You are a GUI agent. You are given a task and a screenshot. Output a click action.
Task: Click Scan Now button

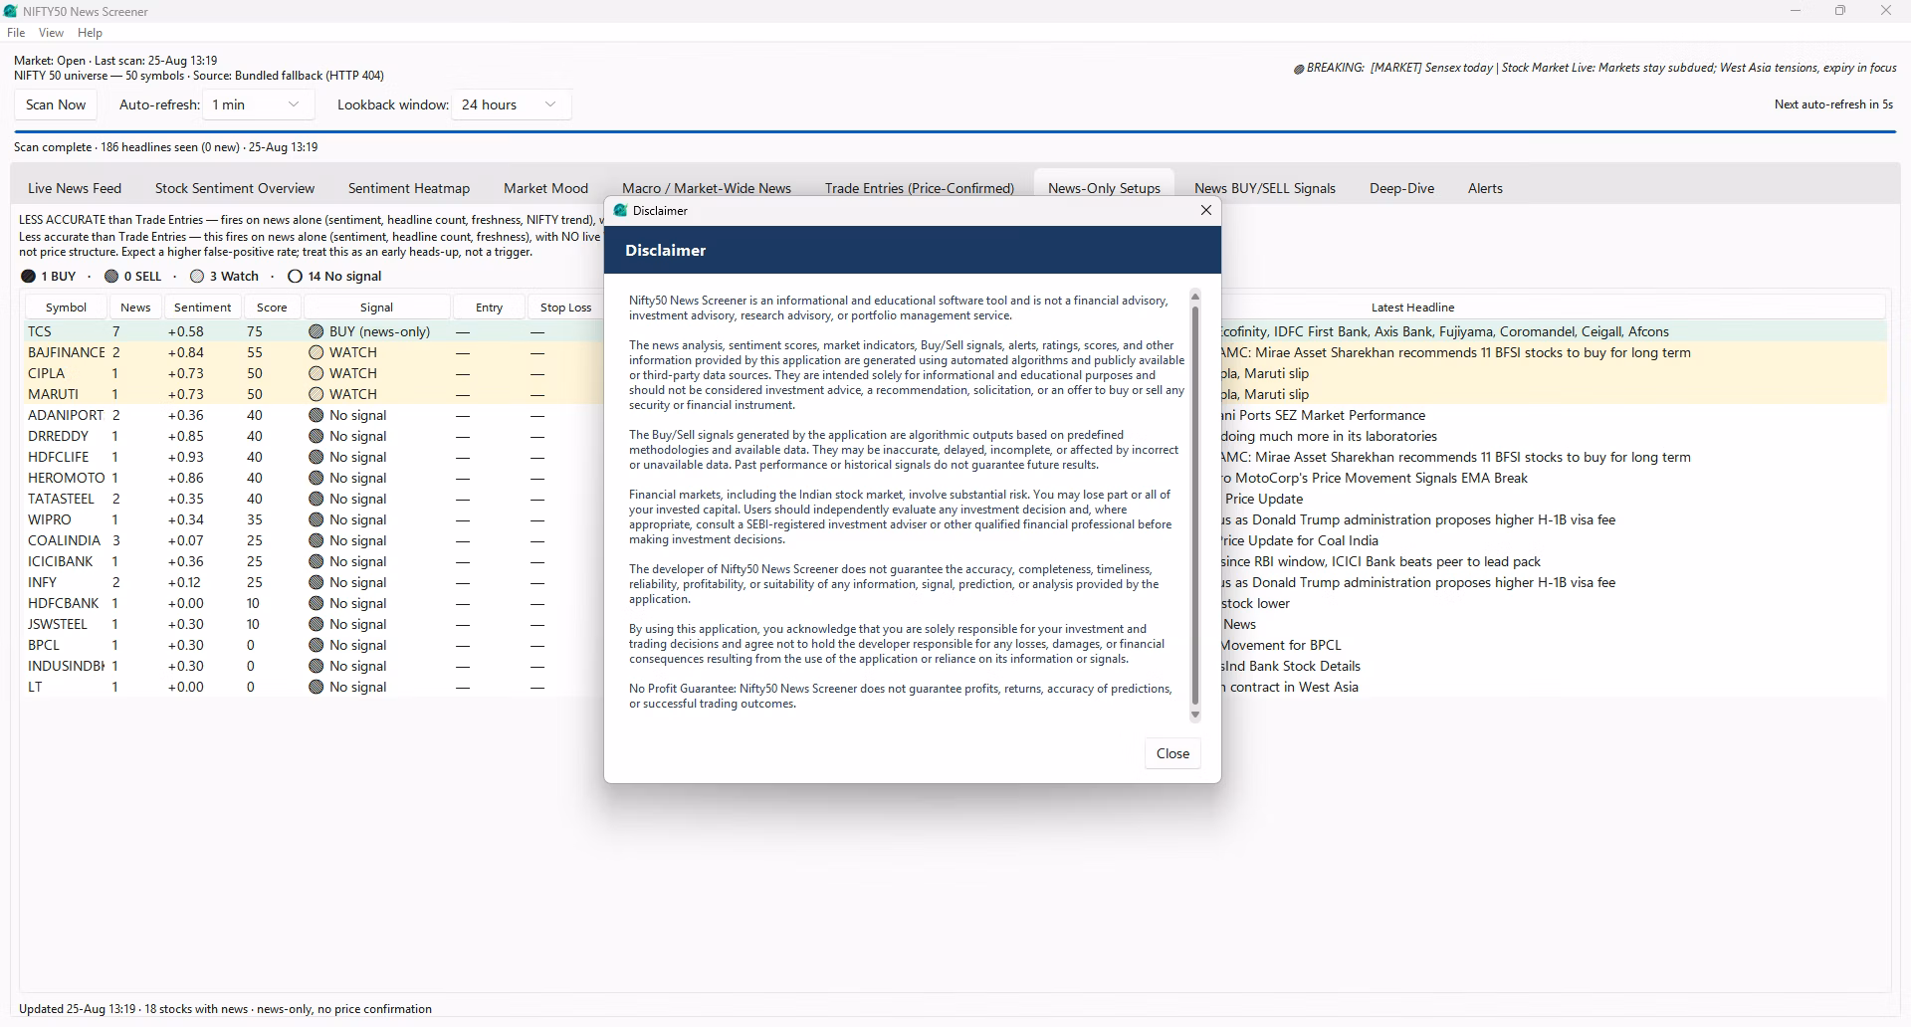pyautogui.click(x=56, y=104)
